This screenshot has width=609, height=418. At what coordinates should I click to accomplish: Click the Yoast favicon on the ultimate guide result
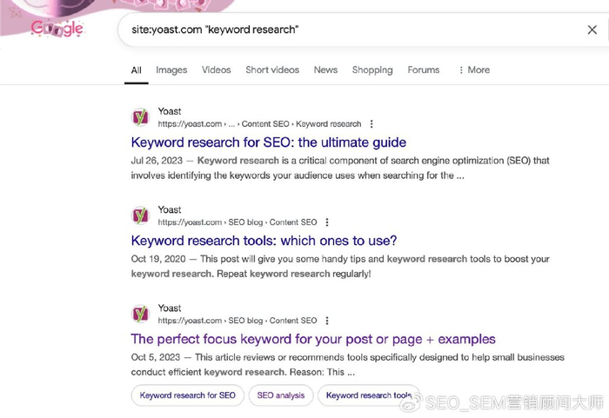click(x=140, y=116)
